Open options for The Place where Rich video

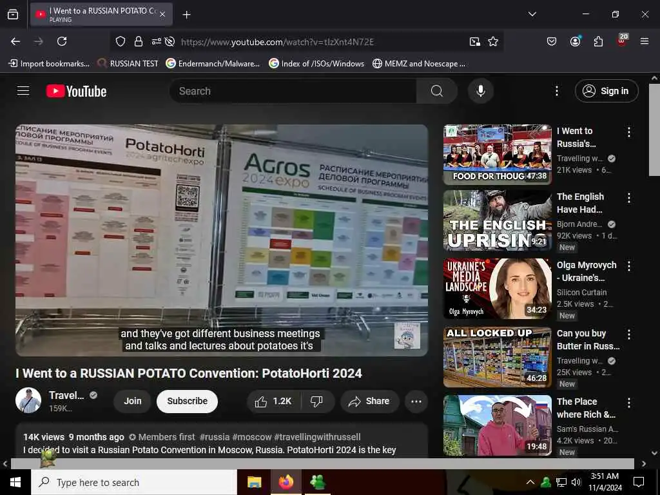(x=629, y=403)
